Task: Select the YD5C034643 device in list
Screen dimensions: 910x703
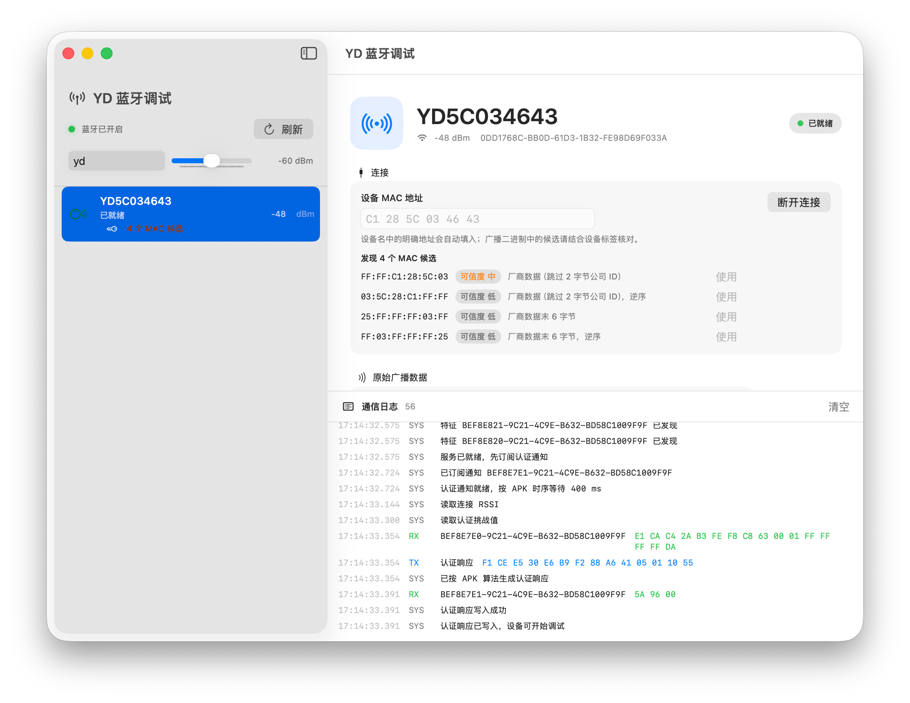Action: [191, 214]
